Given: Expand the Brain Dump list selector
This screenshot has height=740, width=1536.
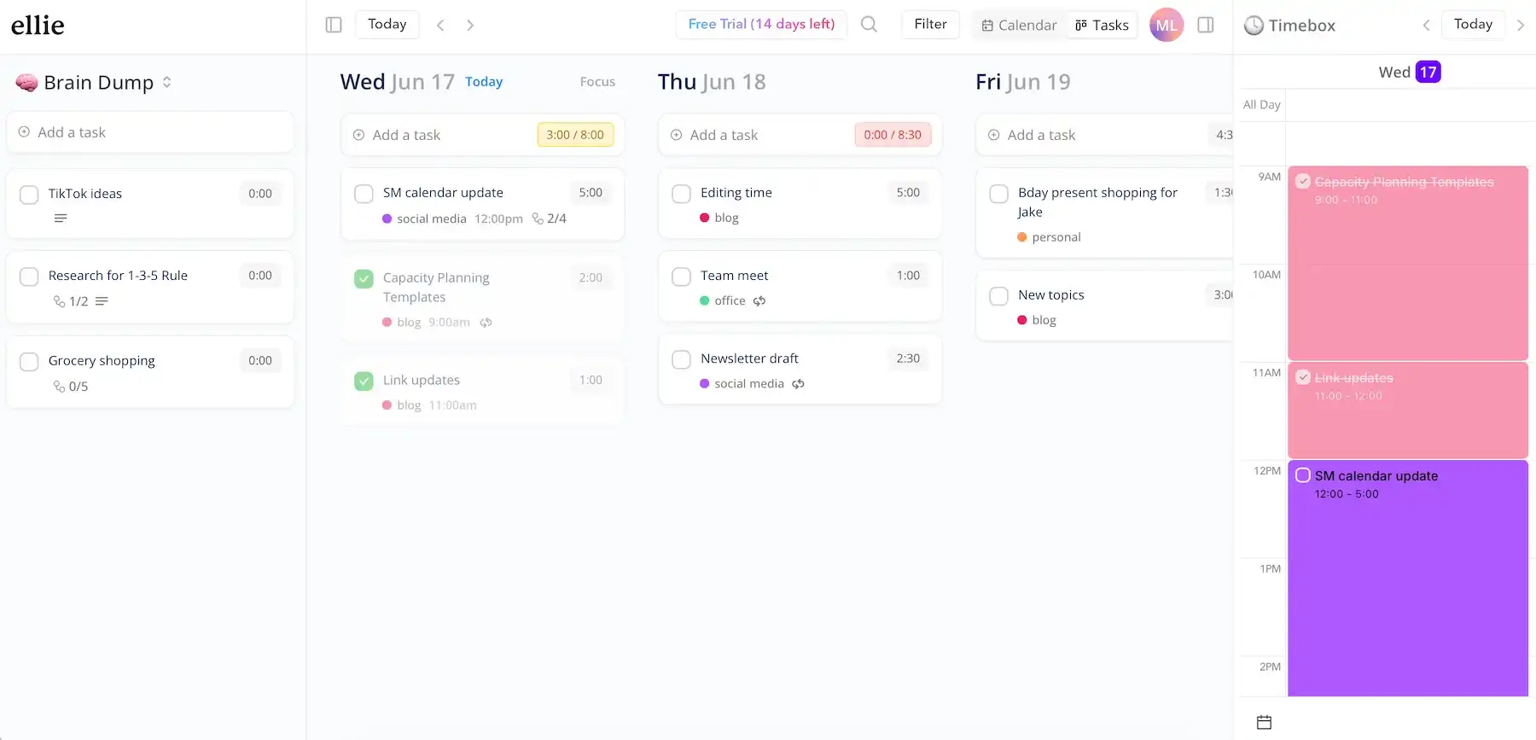Looking at the screenshot, I should pyautogui.click(x=167, y=82).
